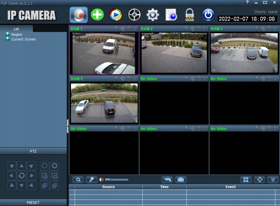Open the multi-screen grid layout selector

pyautogui.click(x=245, y=180)
